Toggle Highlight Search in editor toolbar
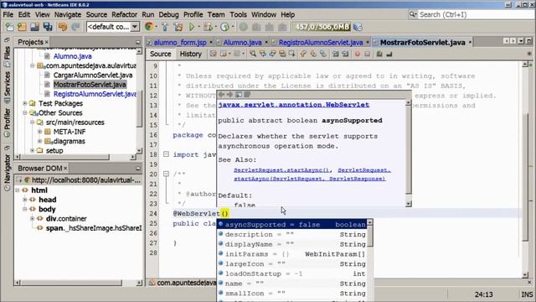The height and width of the screenshot is (302, 536). (282, 54)
